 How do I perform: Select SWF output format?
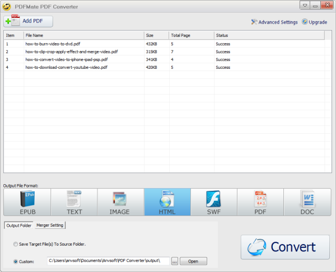214,202
